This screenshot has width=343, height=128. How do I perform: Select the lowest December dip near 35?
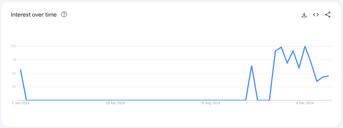coord(317,81)
